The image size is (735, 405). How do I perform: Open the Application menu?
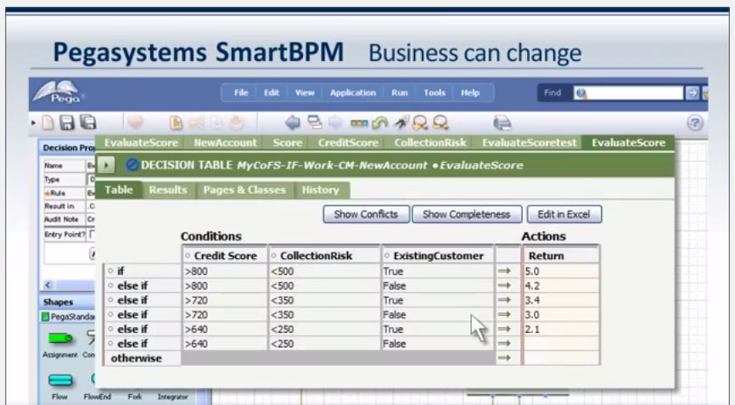coord(353,93)
